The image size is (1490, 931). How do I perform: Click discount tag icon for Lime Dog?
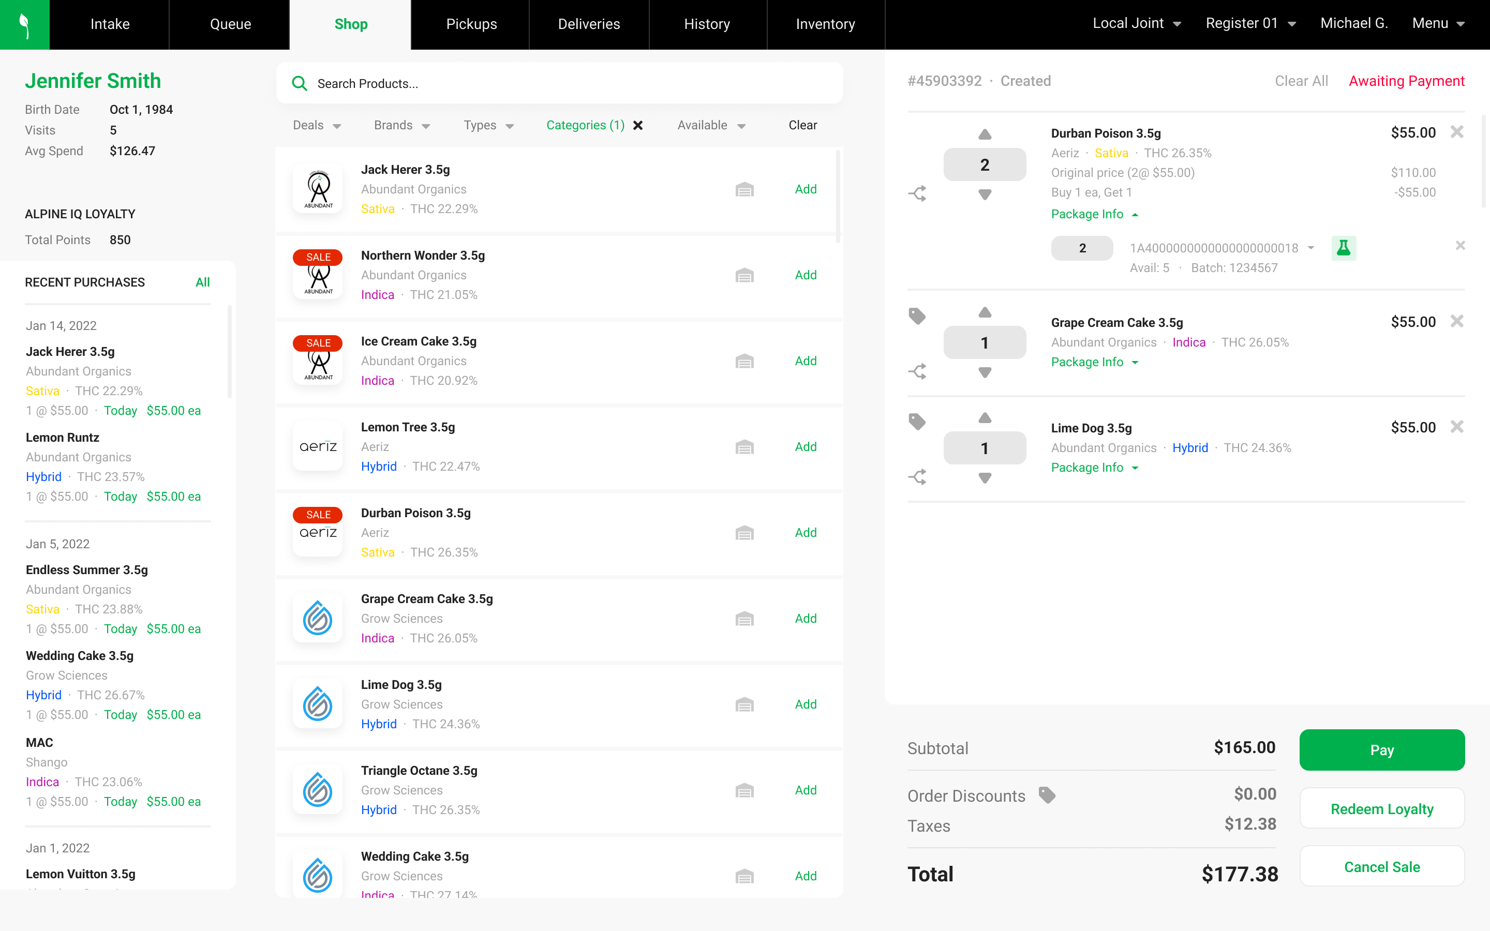tap(917, 421)
